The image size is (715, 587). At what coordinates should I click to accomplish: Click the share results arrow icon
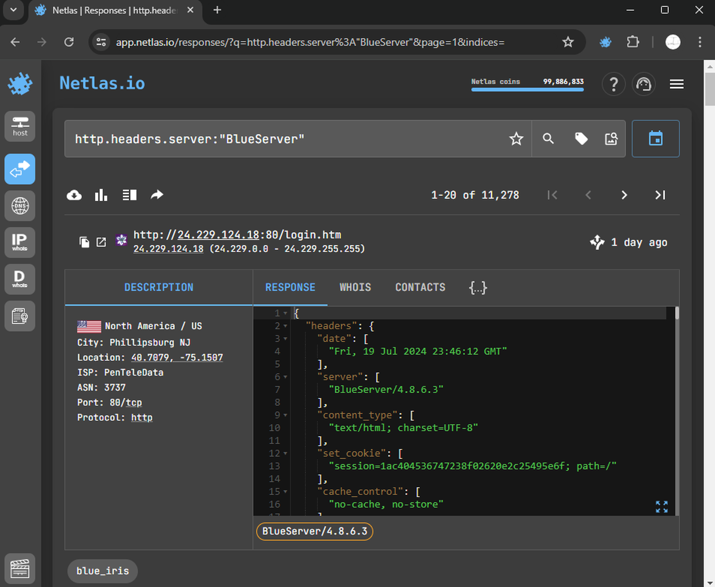157,195
